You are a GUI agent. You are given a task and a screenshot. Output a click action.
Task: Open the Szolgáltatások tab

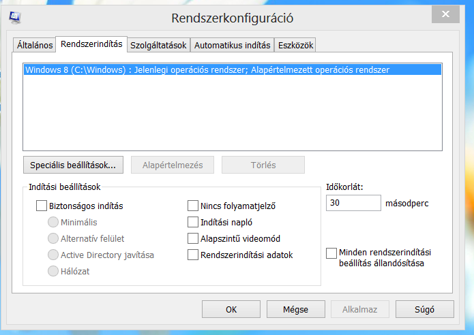coord(158,45)
